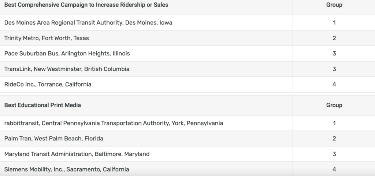Click the group number 1 for Des Moines
Screen dimensions: 375x176
pyautogui.click(x=334, y=23)
